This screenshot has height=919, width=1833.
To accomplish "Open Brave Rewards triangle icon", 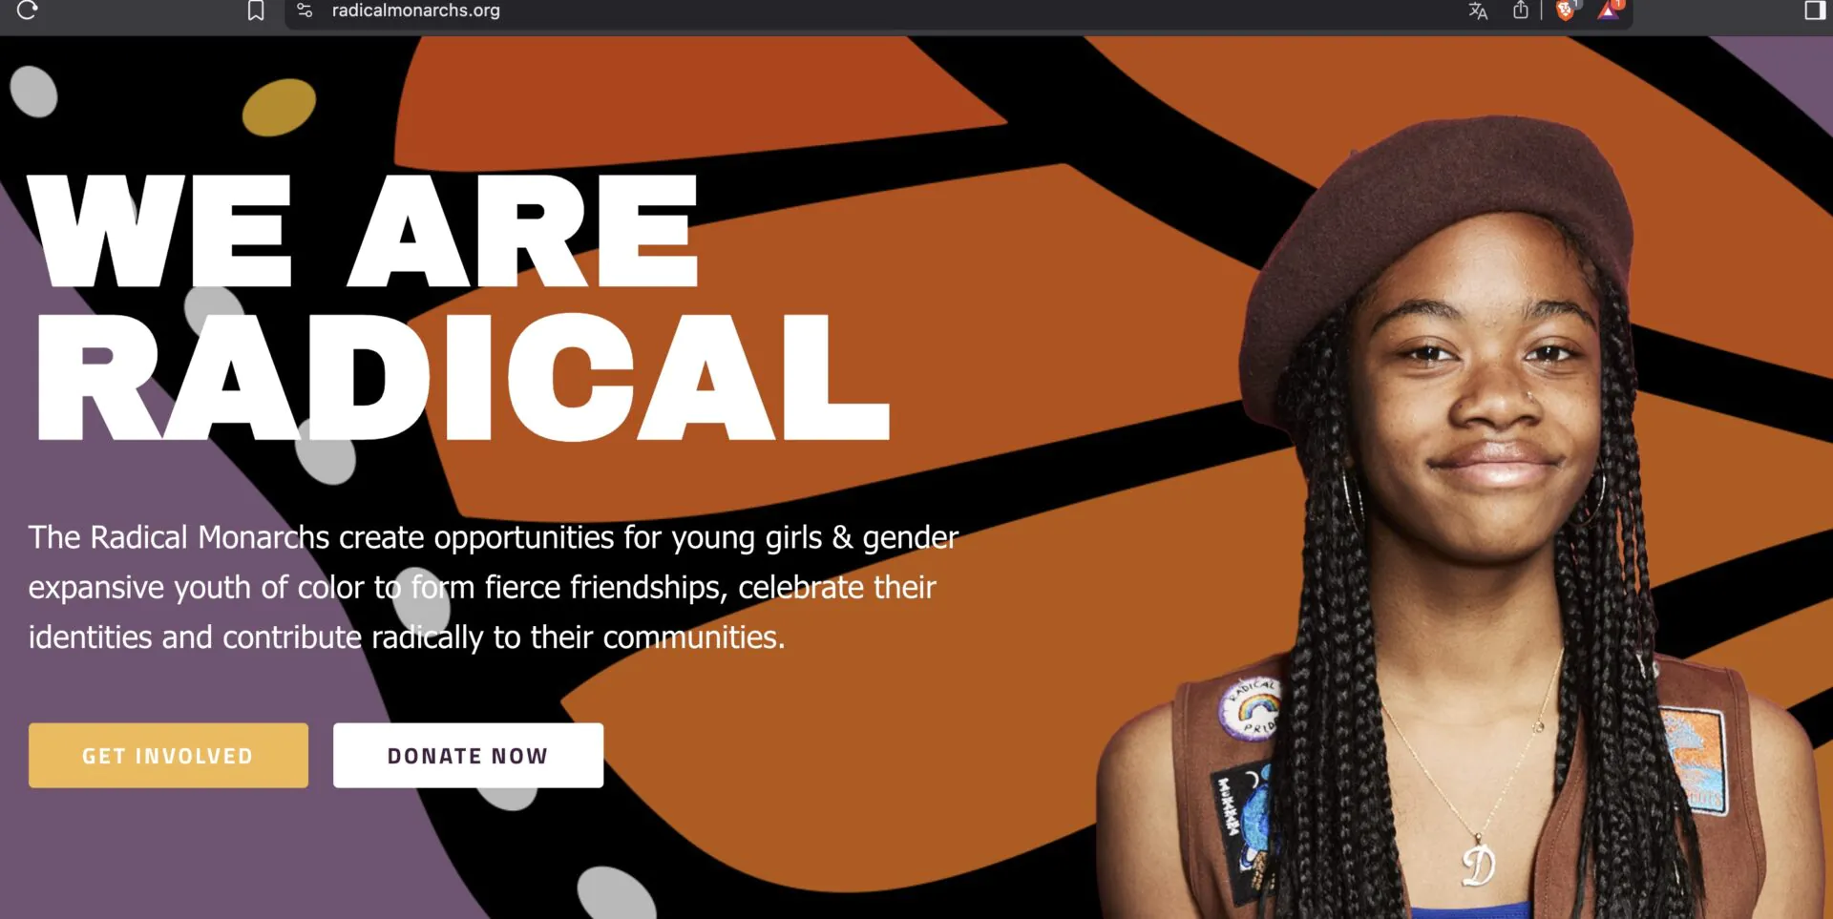I will 1609,10.
